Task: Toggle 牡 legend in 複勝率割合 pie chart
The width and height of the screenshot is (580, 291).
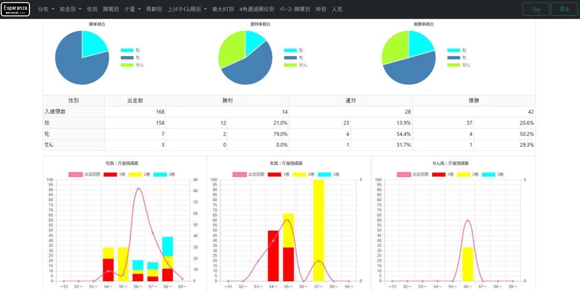Action: pos(457,50)
